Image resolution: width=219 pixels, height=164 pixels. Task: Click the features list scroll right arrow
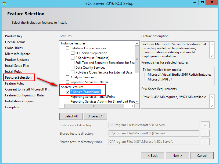click(132, 106)
